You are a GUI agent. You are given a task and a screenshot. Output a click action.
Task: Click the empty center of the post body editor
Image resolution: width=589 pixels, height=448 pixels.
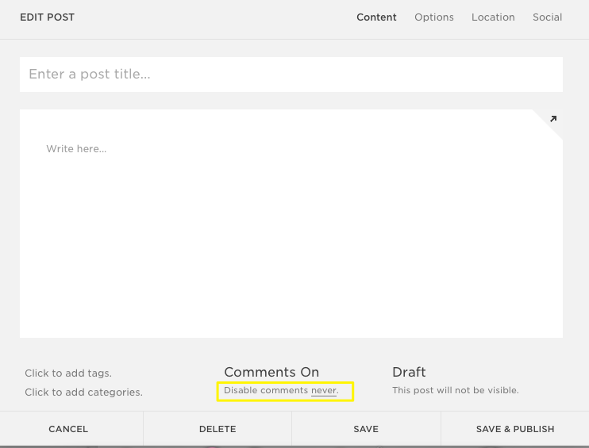(x=291, y=238)
